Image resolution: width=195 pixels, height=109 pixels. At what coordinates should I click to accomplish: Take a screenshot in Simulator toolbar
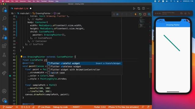point(182,13)
